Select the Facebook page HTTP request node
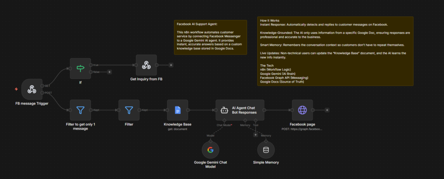The width and height of the screenshot is (444, 179). point(302,110)
